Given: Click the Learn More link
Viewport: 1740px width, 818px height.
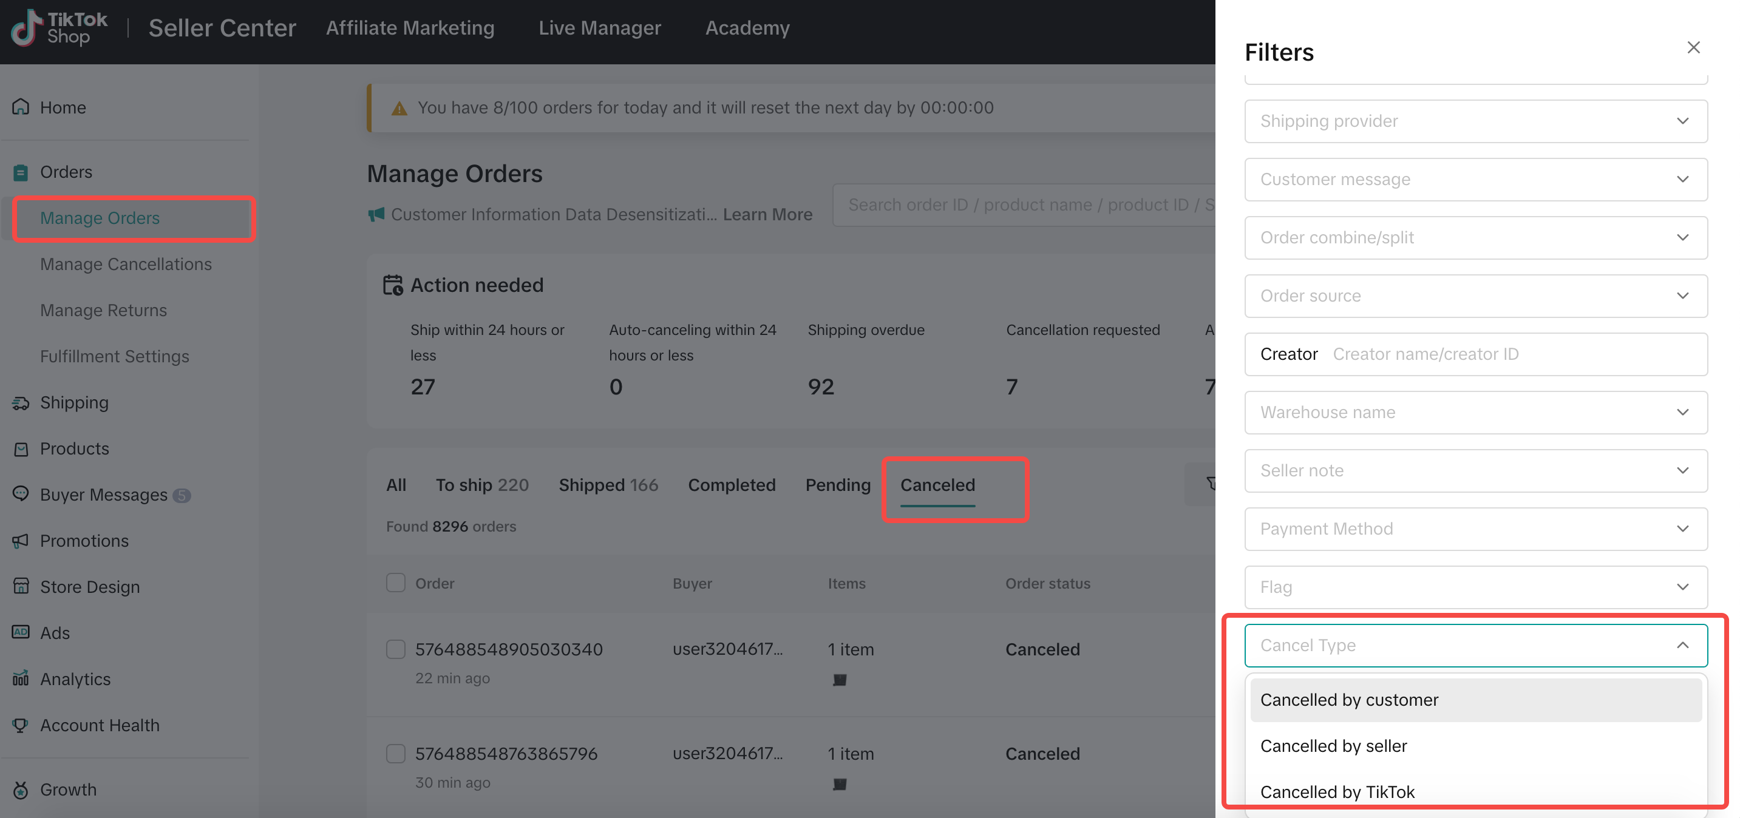Looking at the screenshot, I should click(x=767, y=214).
